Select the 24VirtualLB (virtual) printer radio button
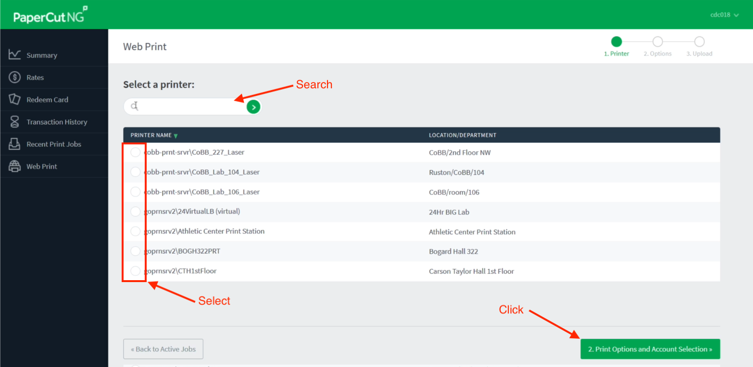Image resolution: width=753 pixels, height=367 pixels. click(136, 212)
